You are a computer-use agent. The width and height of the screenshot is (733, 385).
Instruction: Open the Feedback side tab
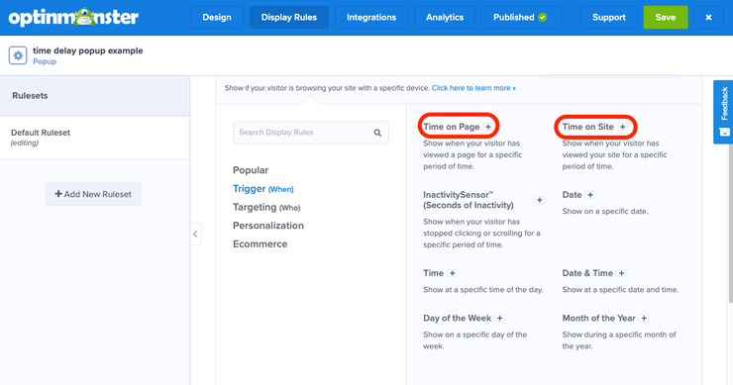pos(723,112)
